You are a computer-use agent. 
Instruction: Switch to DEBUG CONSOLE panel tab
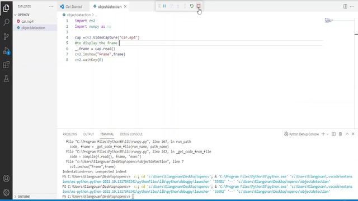131,134
